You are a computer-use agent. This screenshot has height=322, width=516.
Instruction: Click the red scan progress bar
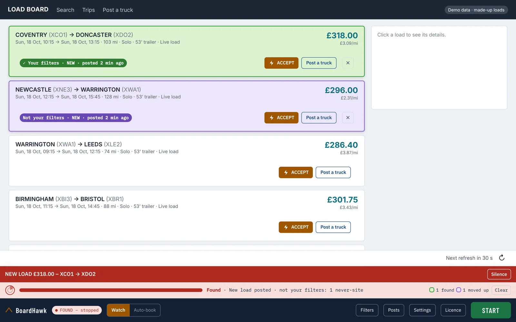[x=111, y=290]
